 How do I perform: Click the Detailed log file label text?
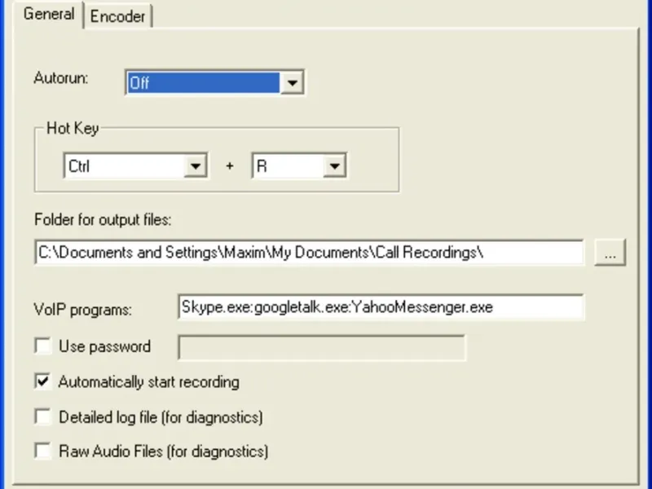[161, 417]
